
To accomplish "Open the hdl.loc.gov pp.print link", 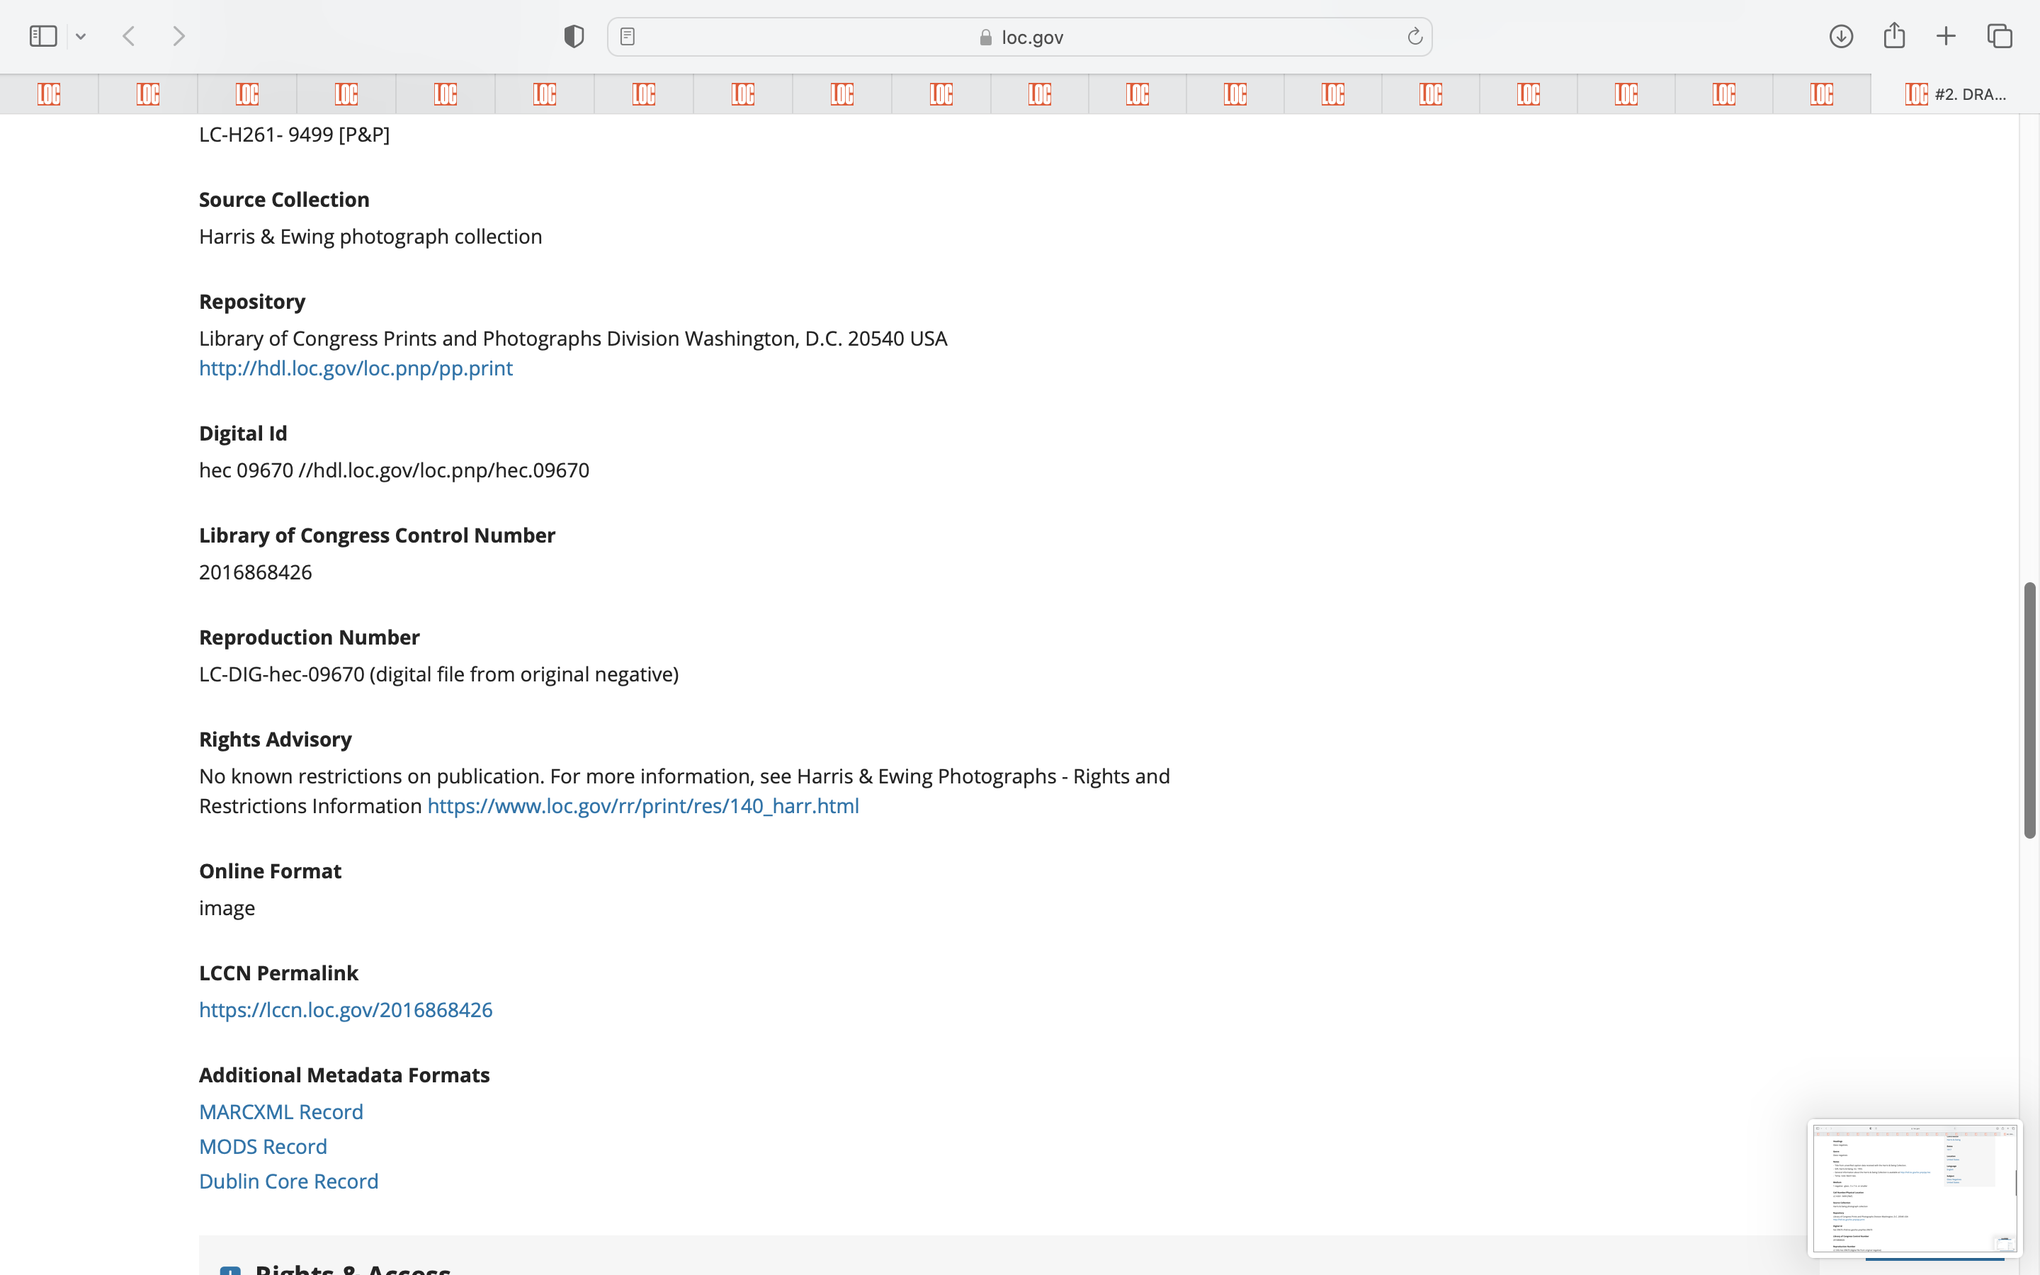I will pos(355,368).
